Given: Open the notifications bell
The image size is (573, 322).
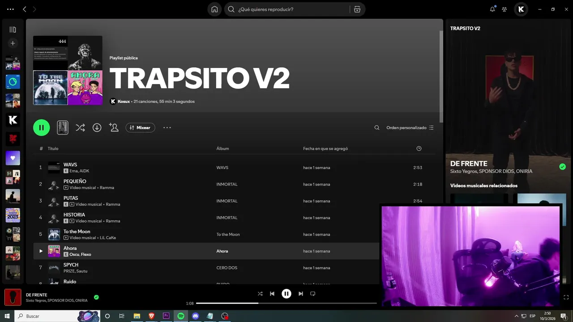Looking at the screenshot, I should coord(492,9).
